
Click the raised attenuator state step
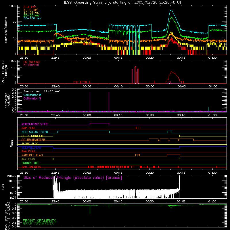tap(99, 123)
